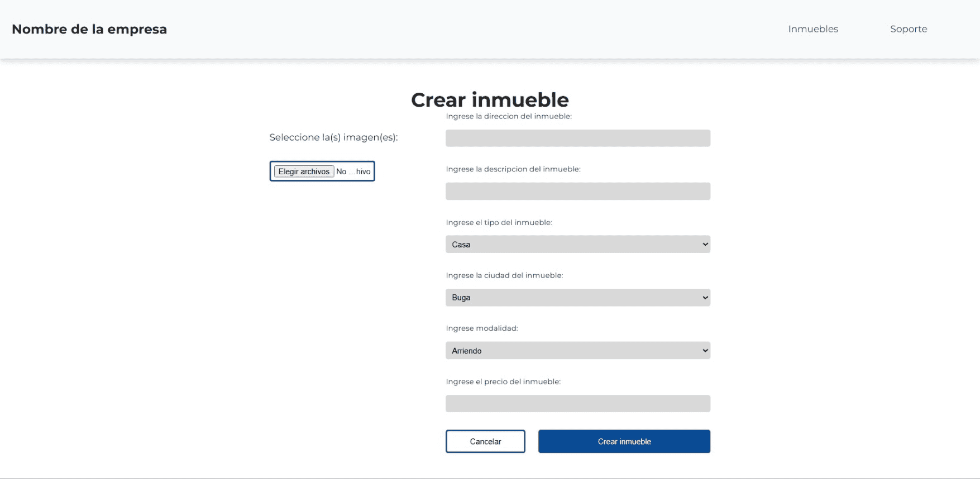Viewport: 980px width, 482px height.
Task: Click the property description input field
Action: click(x=577, y=192)
